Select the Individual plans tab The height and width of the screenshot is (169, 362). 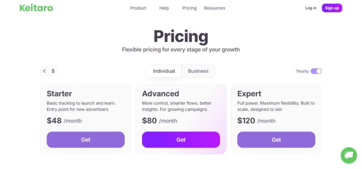pos(164,71)
